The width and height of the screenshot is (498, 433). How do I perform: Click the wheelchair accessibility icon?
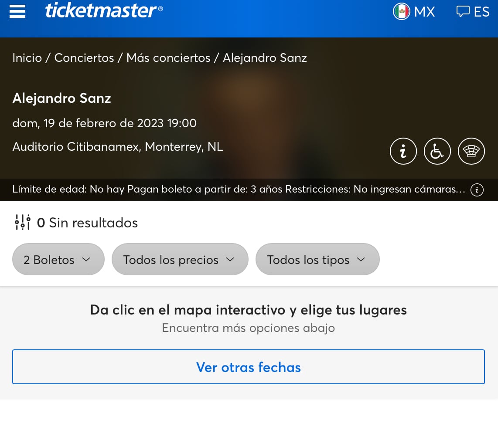[x=437, y=151]
